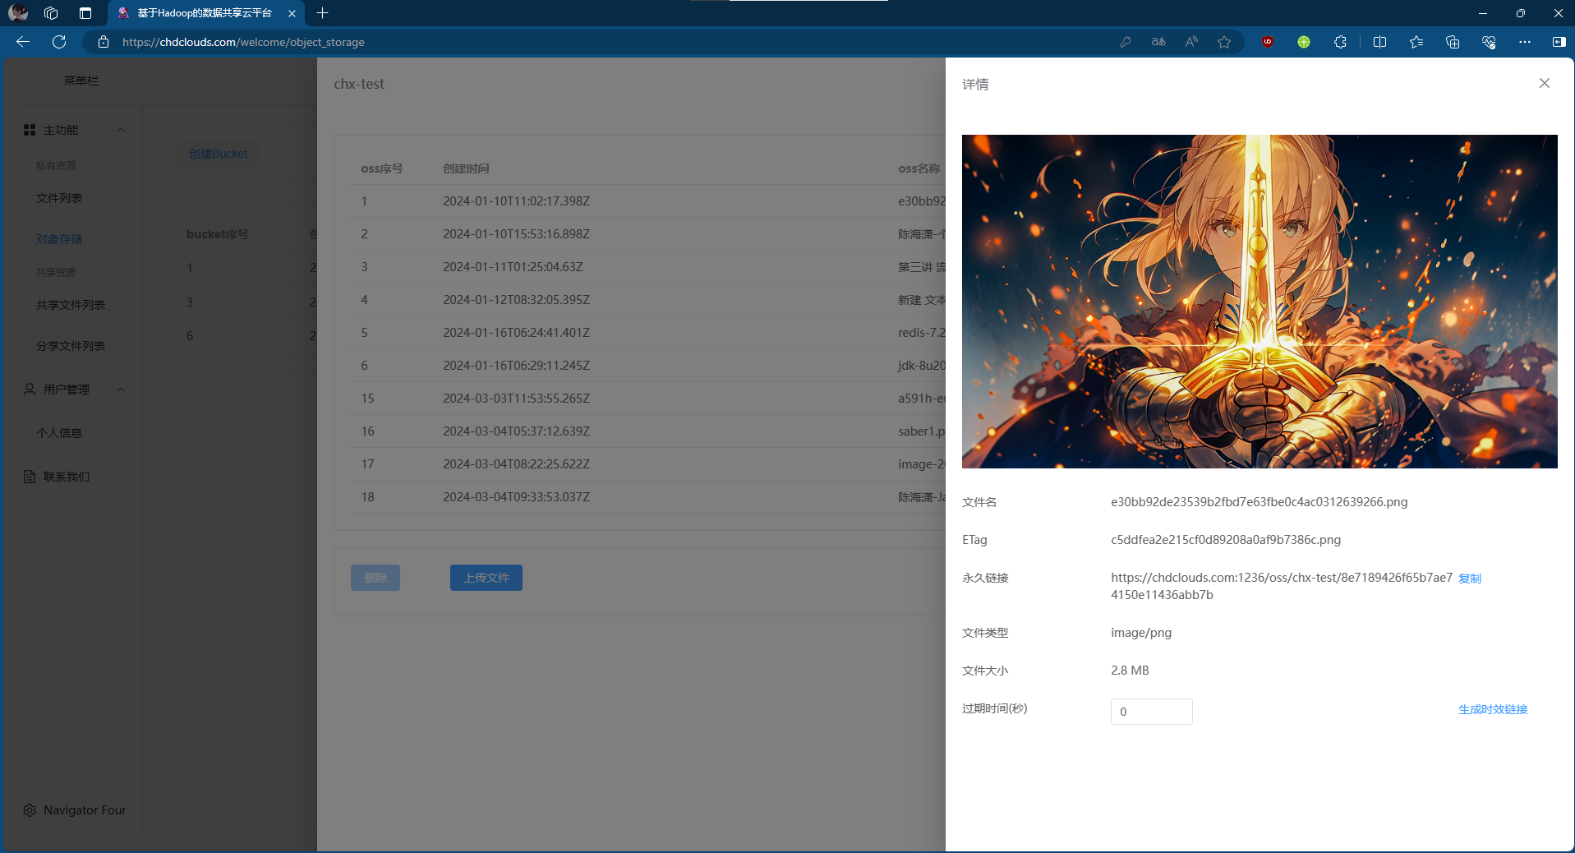Open tab actions menu icon
Screen dimensions: 1575x853
(85, 13)
